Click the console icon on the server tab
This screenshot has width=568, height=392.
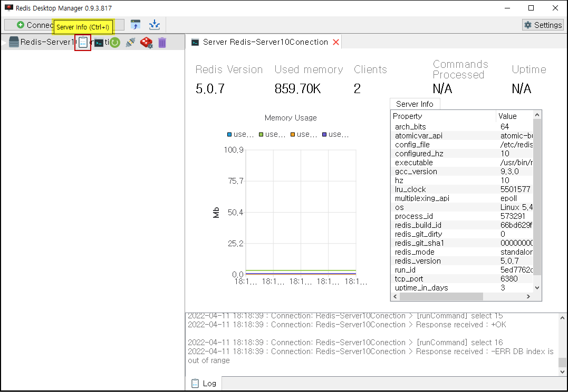195,42
